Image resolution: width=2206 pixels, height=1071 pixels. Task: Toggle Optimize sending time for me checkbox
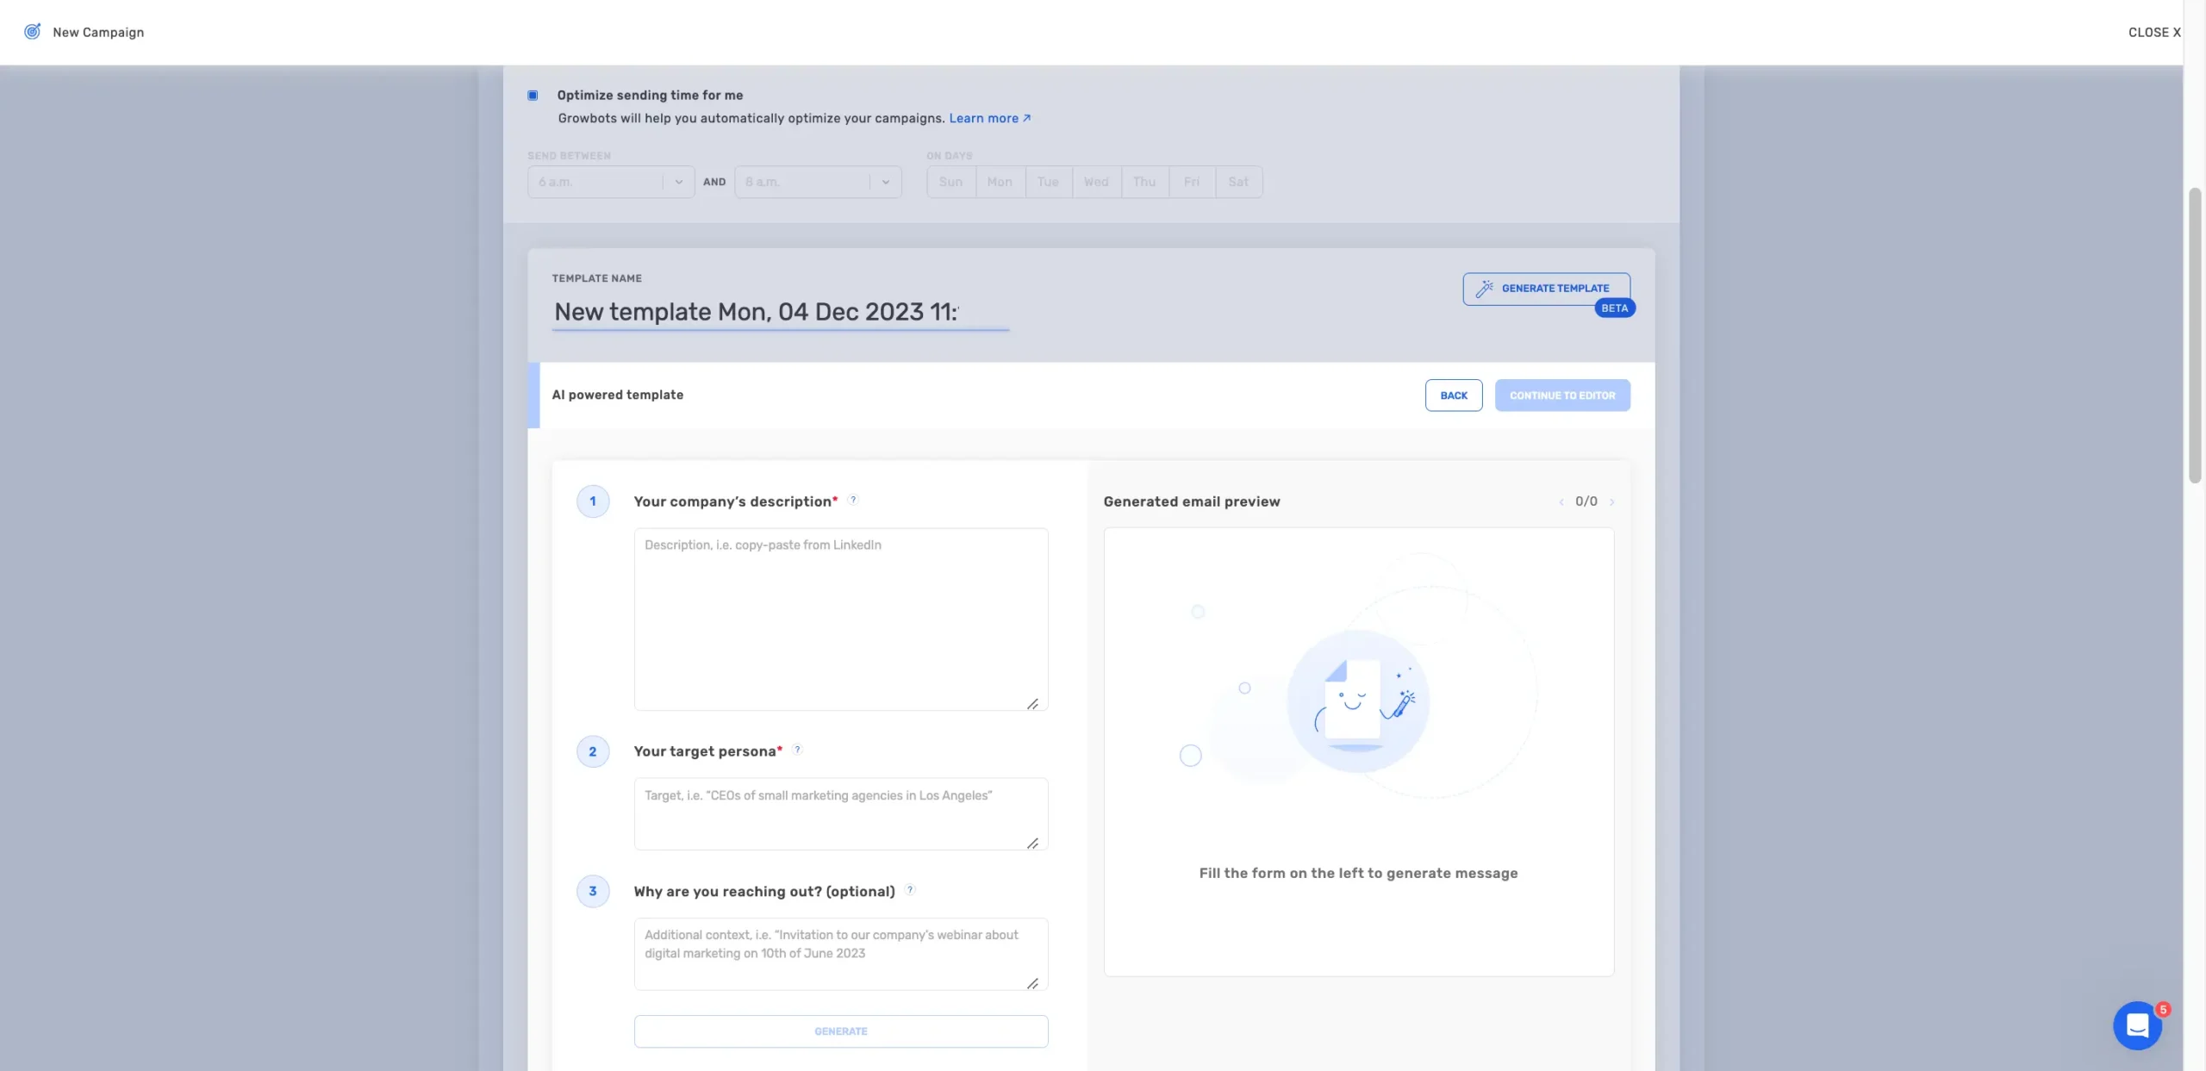tap(533, 96)
